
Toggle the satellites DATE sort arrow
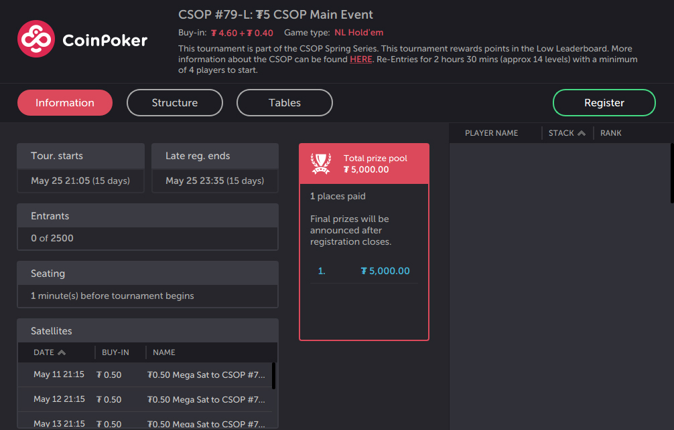[62, 352]
